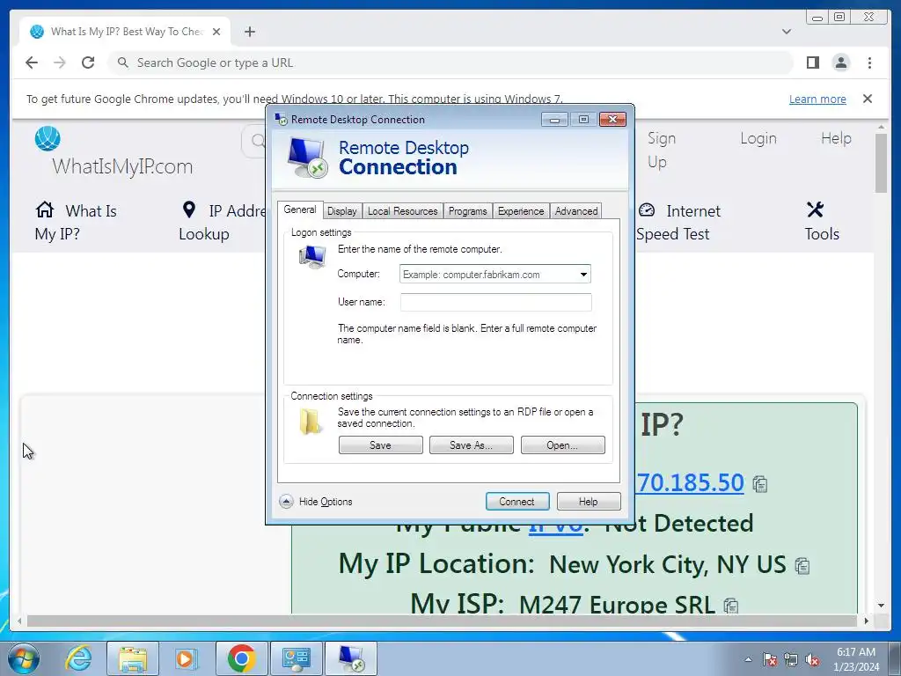This screenshot has width=901, height=676.
Task: Open Windows Explorer from taskbar
Action: 133,658
